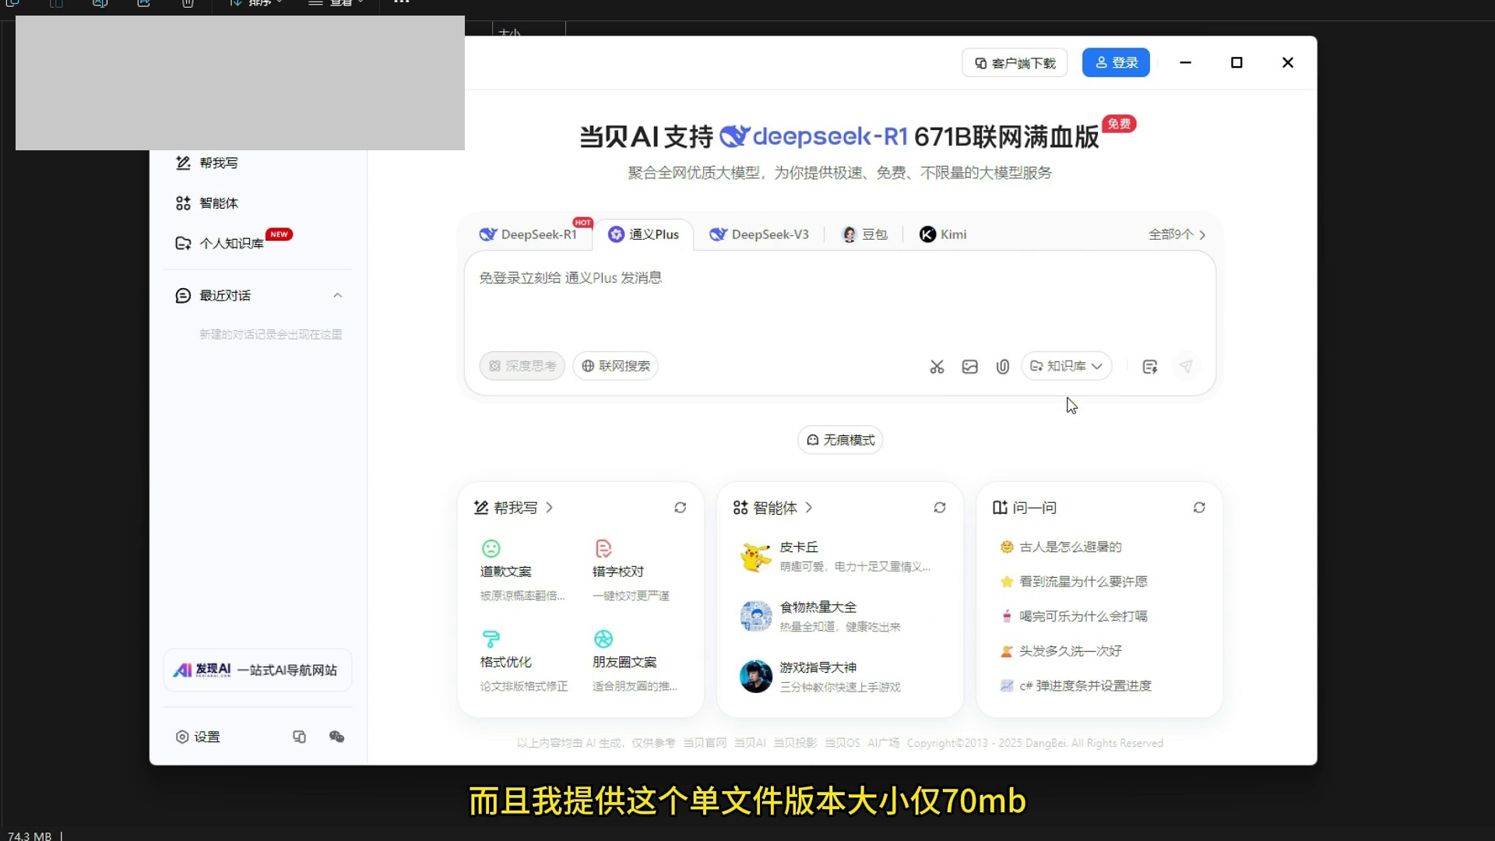Image resolution: width=1495 pixels, height=841 pixels.
Task: Open the prompt templates icon beside send button
Action: click(1150, 366)
